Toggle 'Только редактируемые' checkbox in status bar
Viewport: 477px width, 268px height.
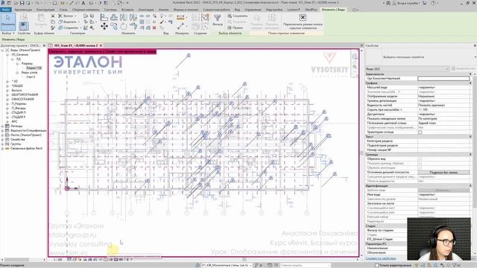tap(376, 265)
